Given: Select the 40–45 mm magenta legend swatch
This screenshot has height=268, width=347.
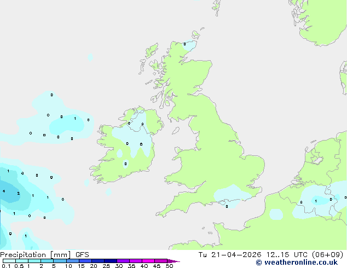Looking at the screenshot, I should pos(148,261).
